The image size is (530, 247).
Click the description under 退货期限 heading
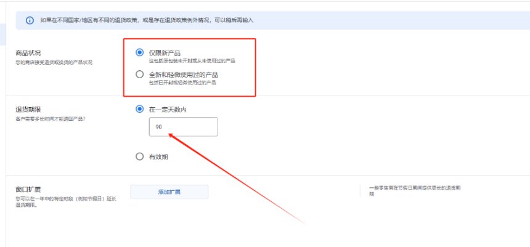click(x=51, y=118)
